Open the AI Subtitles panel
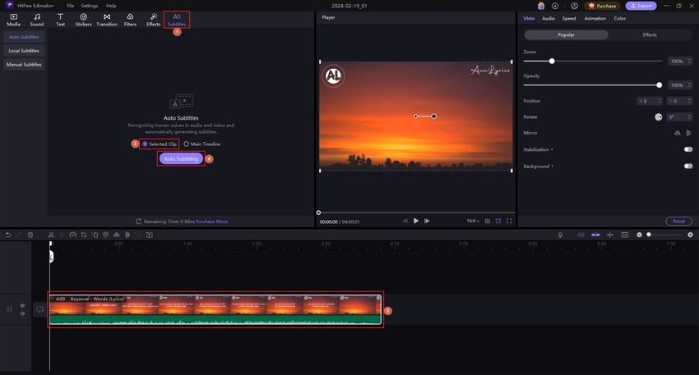Image resolution: width=699 pixels, height=375 pixels. pos(177,20)
